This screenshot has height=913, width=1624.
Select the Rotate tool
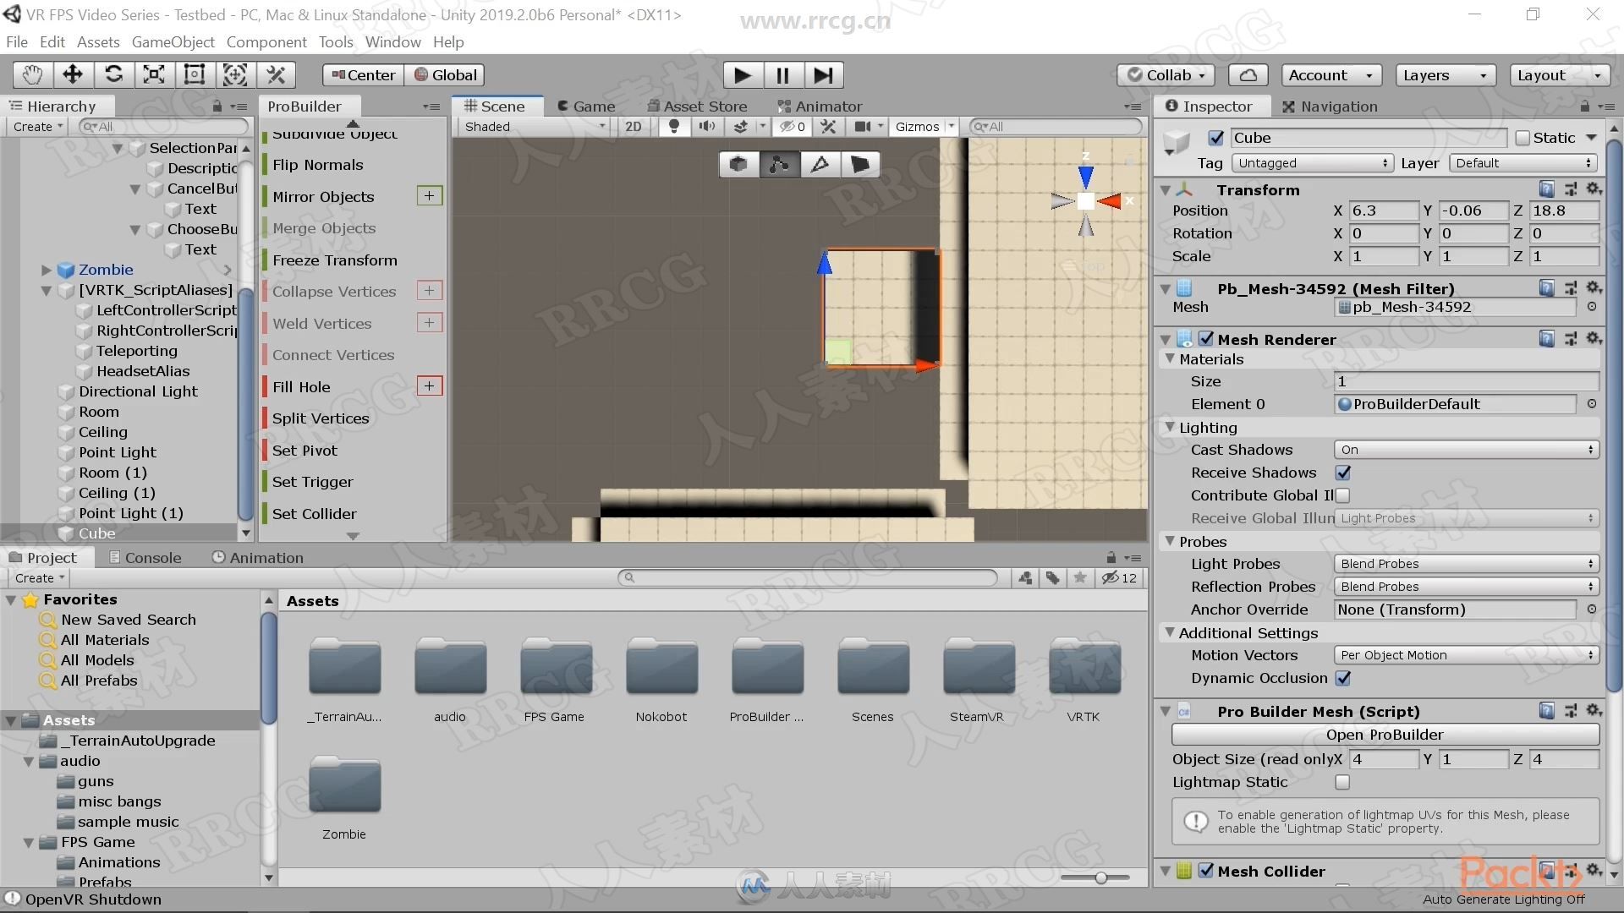tap(113, 75)
